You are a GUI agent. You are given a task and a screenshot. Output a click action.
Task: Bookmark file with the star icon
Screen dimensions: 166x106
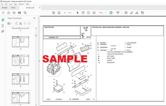tap(9, 13)
